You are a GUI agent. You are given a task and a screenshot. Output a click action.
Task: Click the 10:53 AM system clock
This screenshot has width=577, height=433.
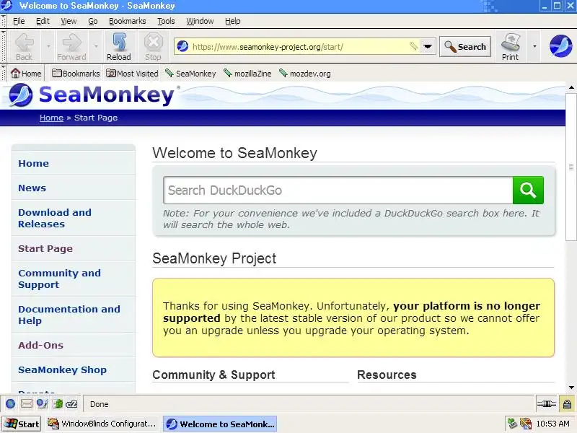point(552,424)
